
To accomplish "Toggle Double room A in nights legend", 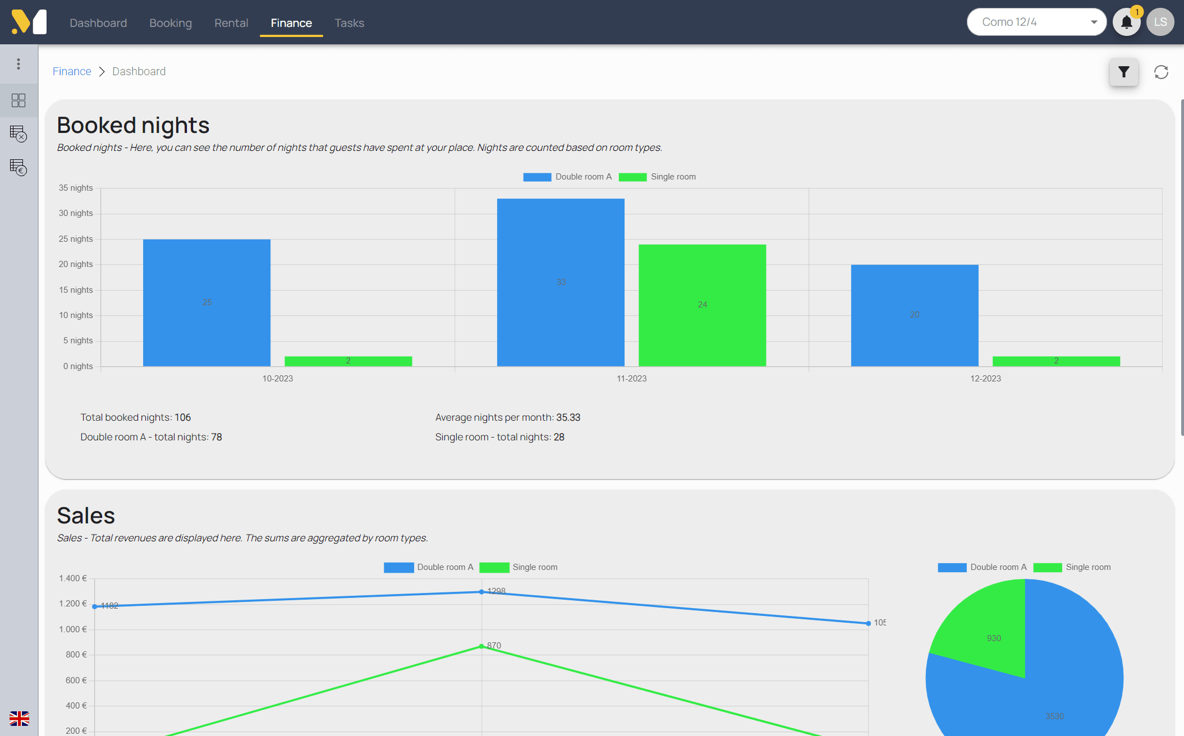I will coord(567,177).
